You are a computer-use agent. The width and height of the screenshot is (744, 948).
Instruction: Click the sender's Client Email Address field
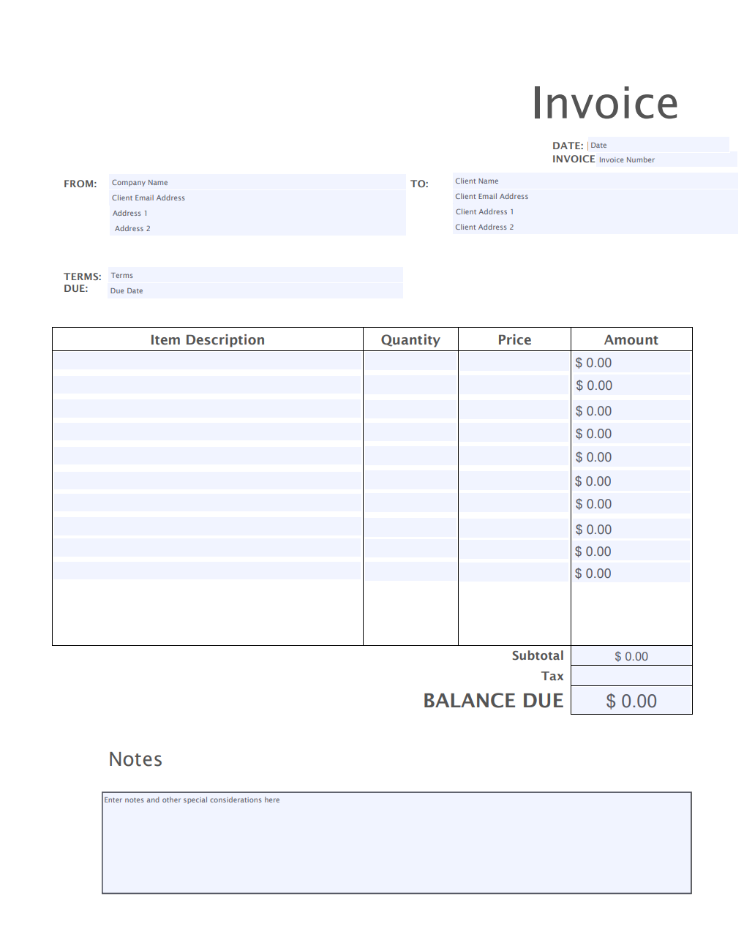(257, 197)
